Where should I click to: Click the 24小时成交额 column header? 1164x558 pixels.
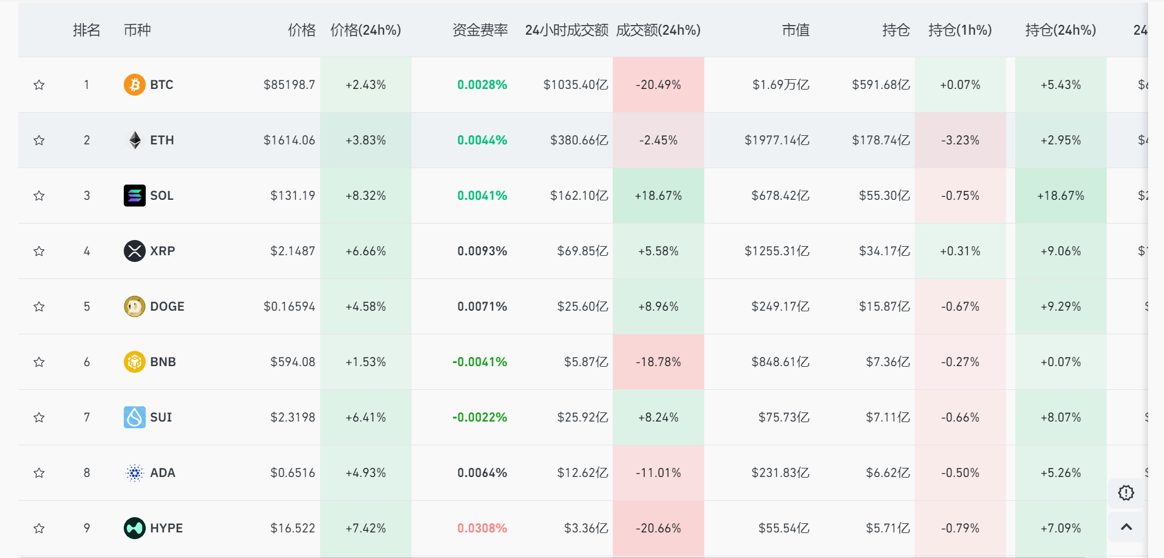pos(566,30)
